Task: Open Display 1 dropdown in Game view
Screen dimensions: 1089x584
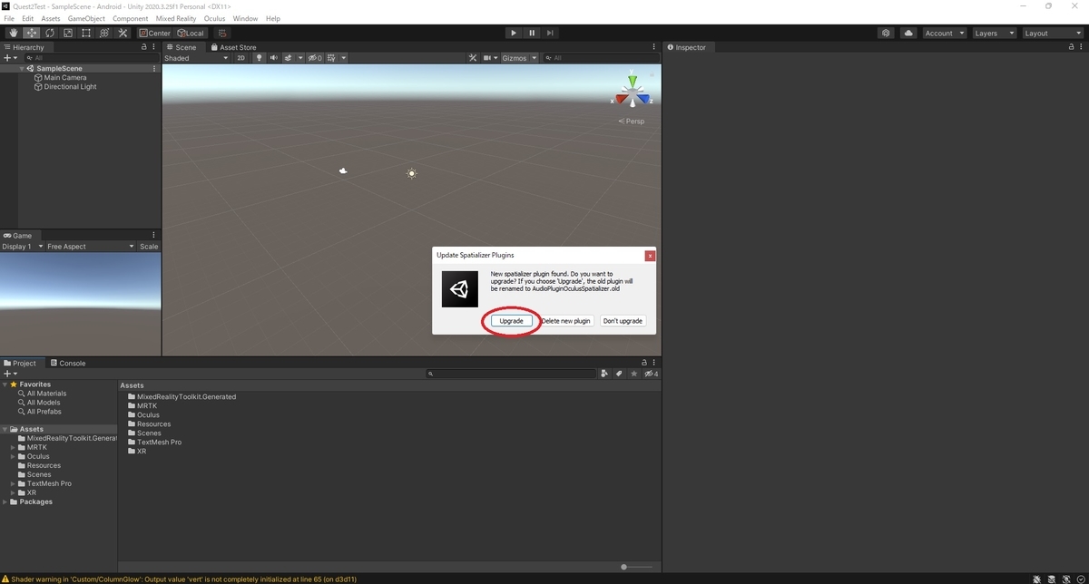Action: [22, 247]
